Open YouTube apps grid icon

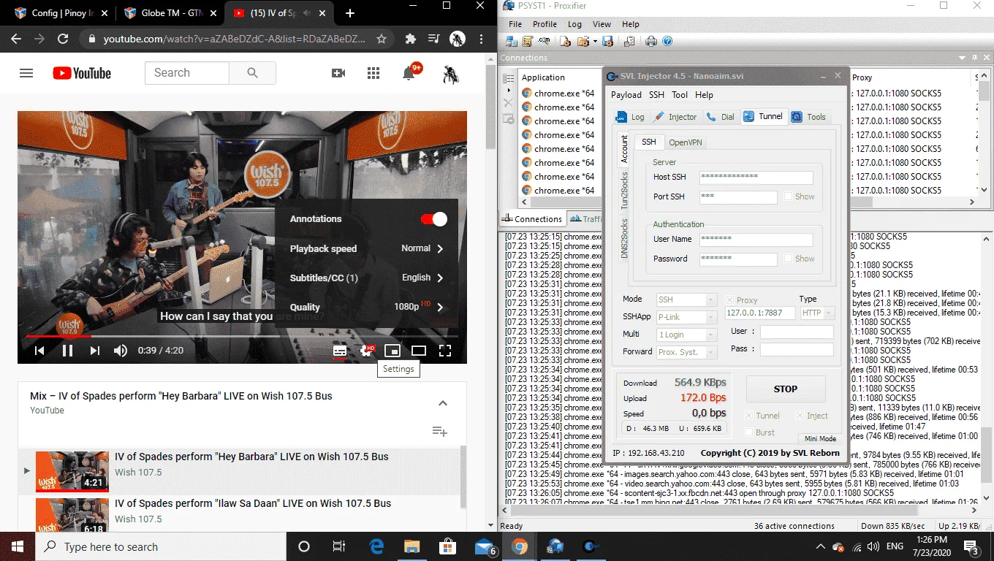click(x=373, y=73)
